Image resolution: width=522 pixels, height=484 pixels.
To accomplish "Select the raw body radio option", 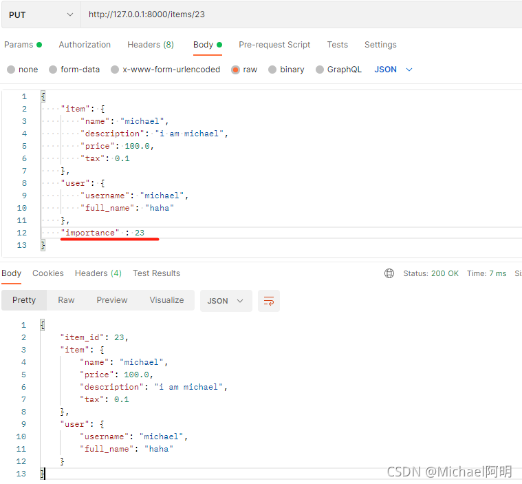I will click(x=235, y=70).
